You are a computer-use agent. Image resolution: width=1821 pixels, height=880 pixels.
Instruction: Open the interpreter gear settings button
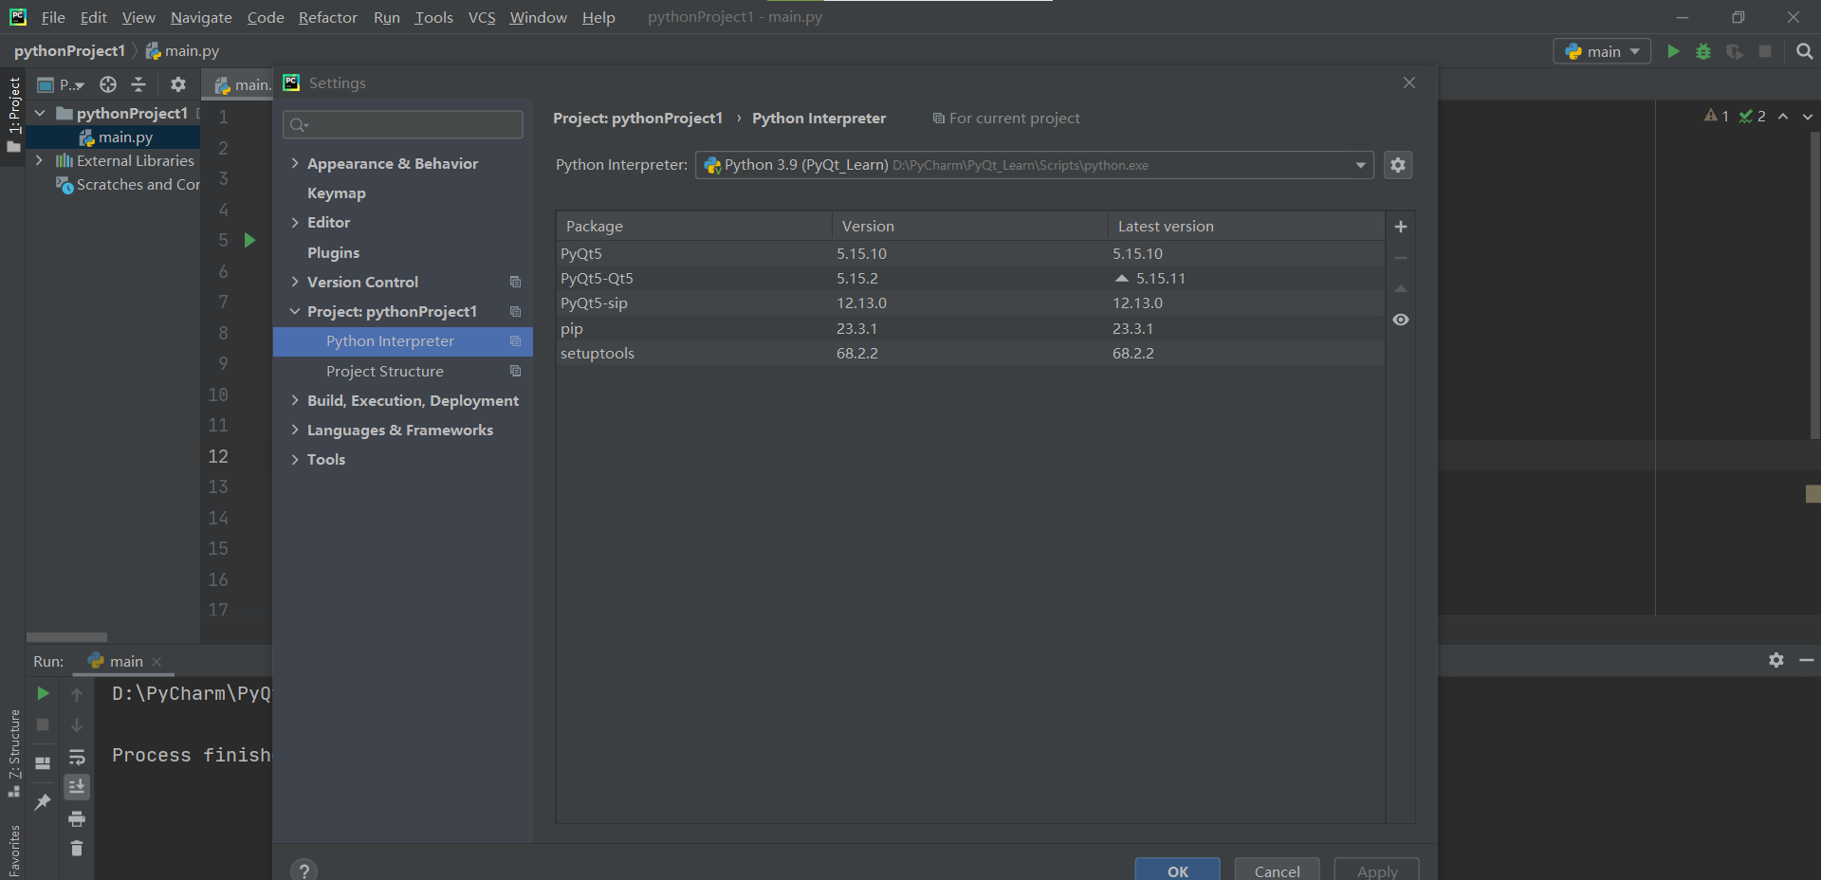1398,165
